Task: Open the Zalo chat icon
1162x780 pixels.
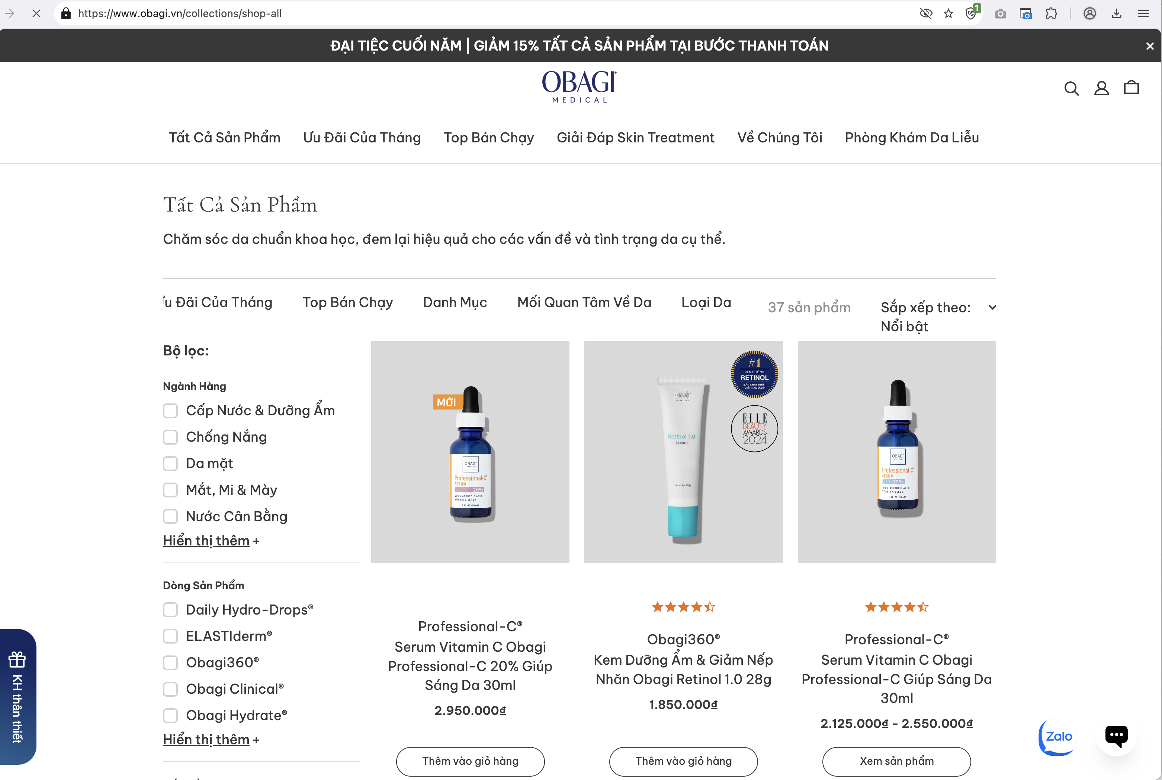Action: (1057, 737)
